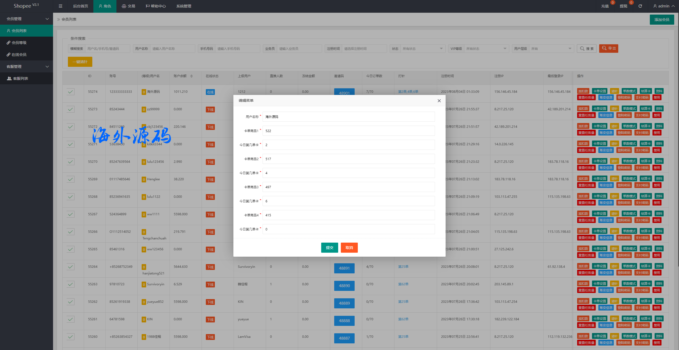Open the VIP等级 dropdown filter

click(x=486, y=49)
